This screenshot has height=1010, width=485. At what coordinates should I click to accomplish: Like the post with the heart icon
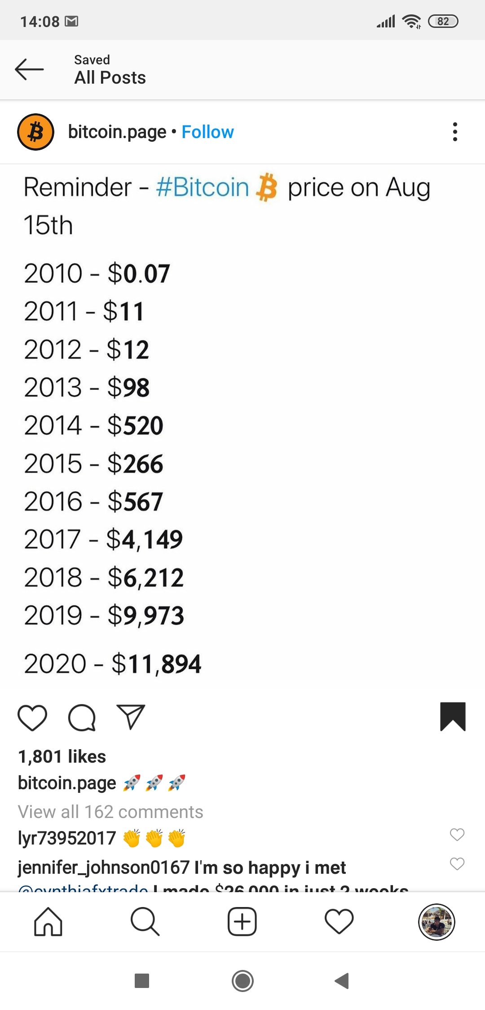[32, 717]
